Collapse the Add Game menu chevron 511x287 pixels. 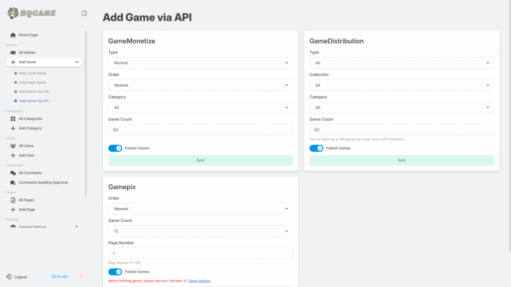tap(76, 62)
